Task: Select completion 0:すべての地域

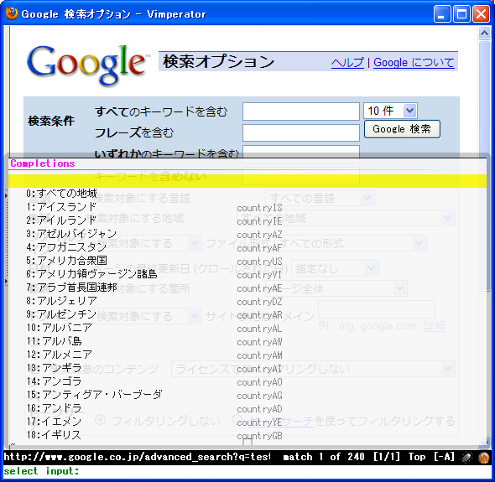Action: [61, 194]
